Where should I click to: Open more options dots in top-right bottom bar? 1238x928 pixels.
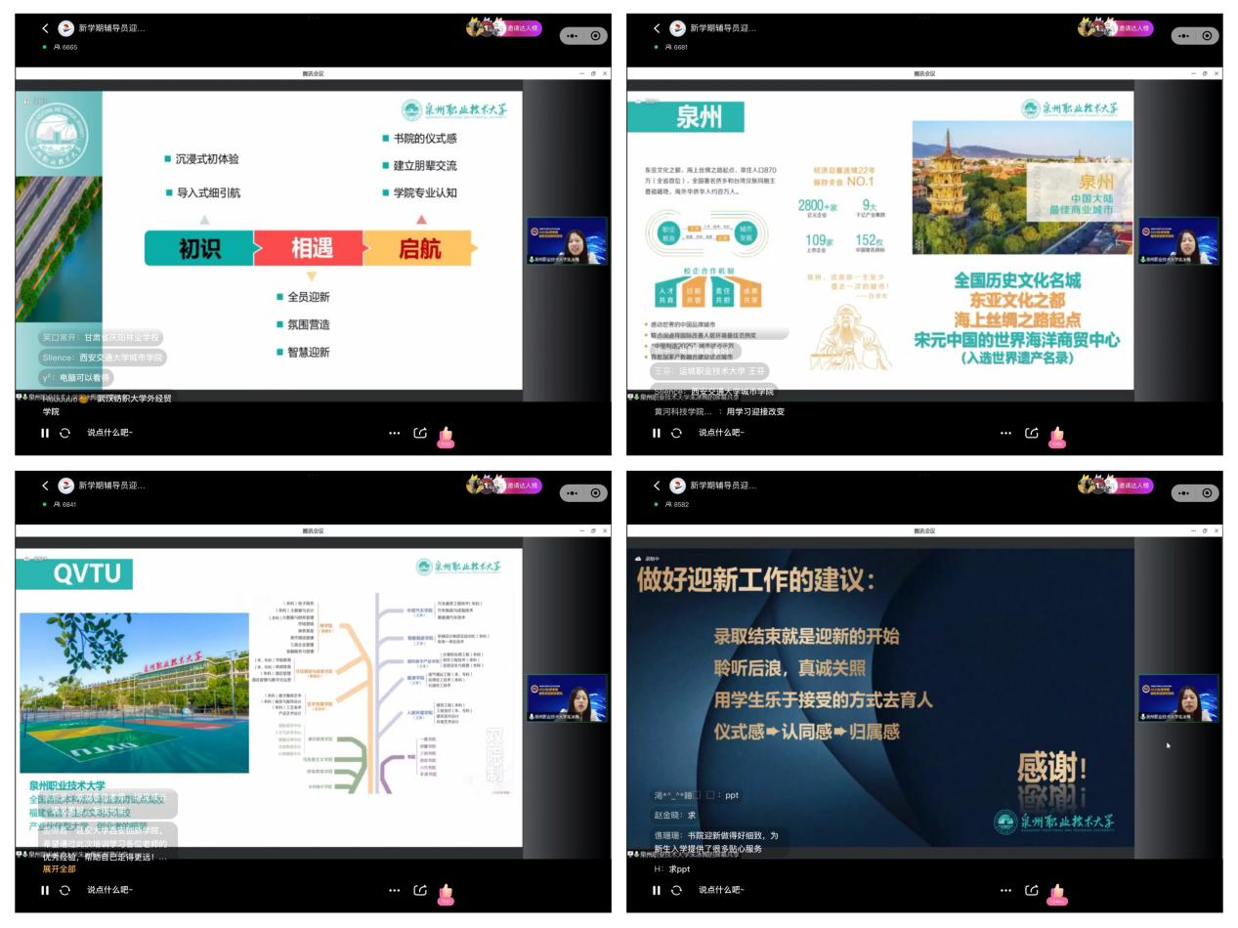[1005, 433]
